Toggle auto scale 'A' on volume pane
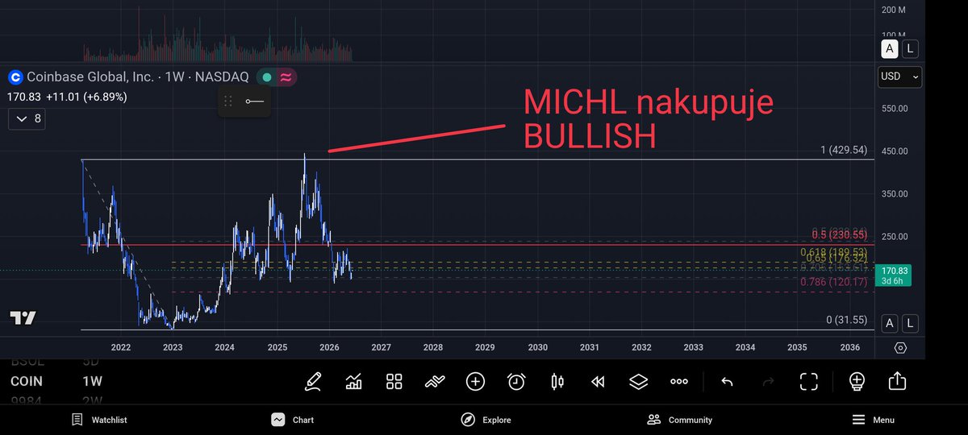This screenshot has width=968, height=435. pyautogui.click(x=889, y=49)
